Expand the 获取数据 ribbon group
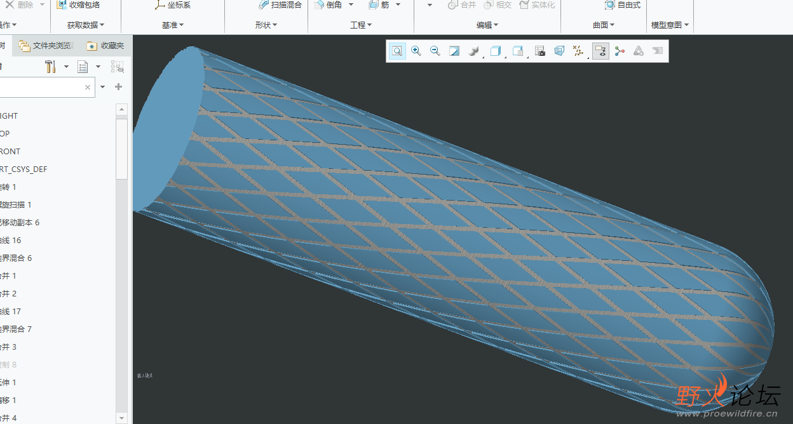This screenshot has height=424, width=793. tap(86, 25)
